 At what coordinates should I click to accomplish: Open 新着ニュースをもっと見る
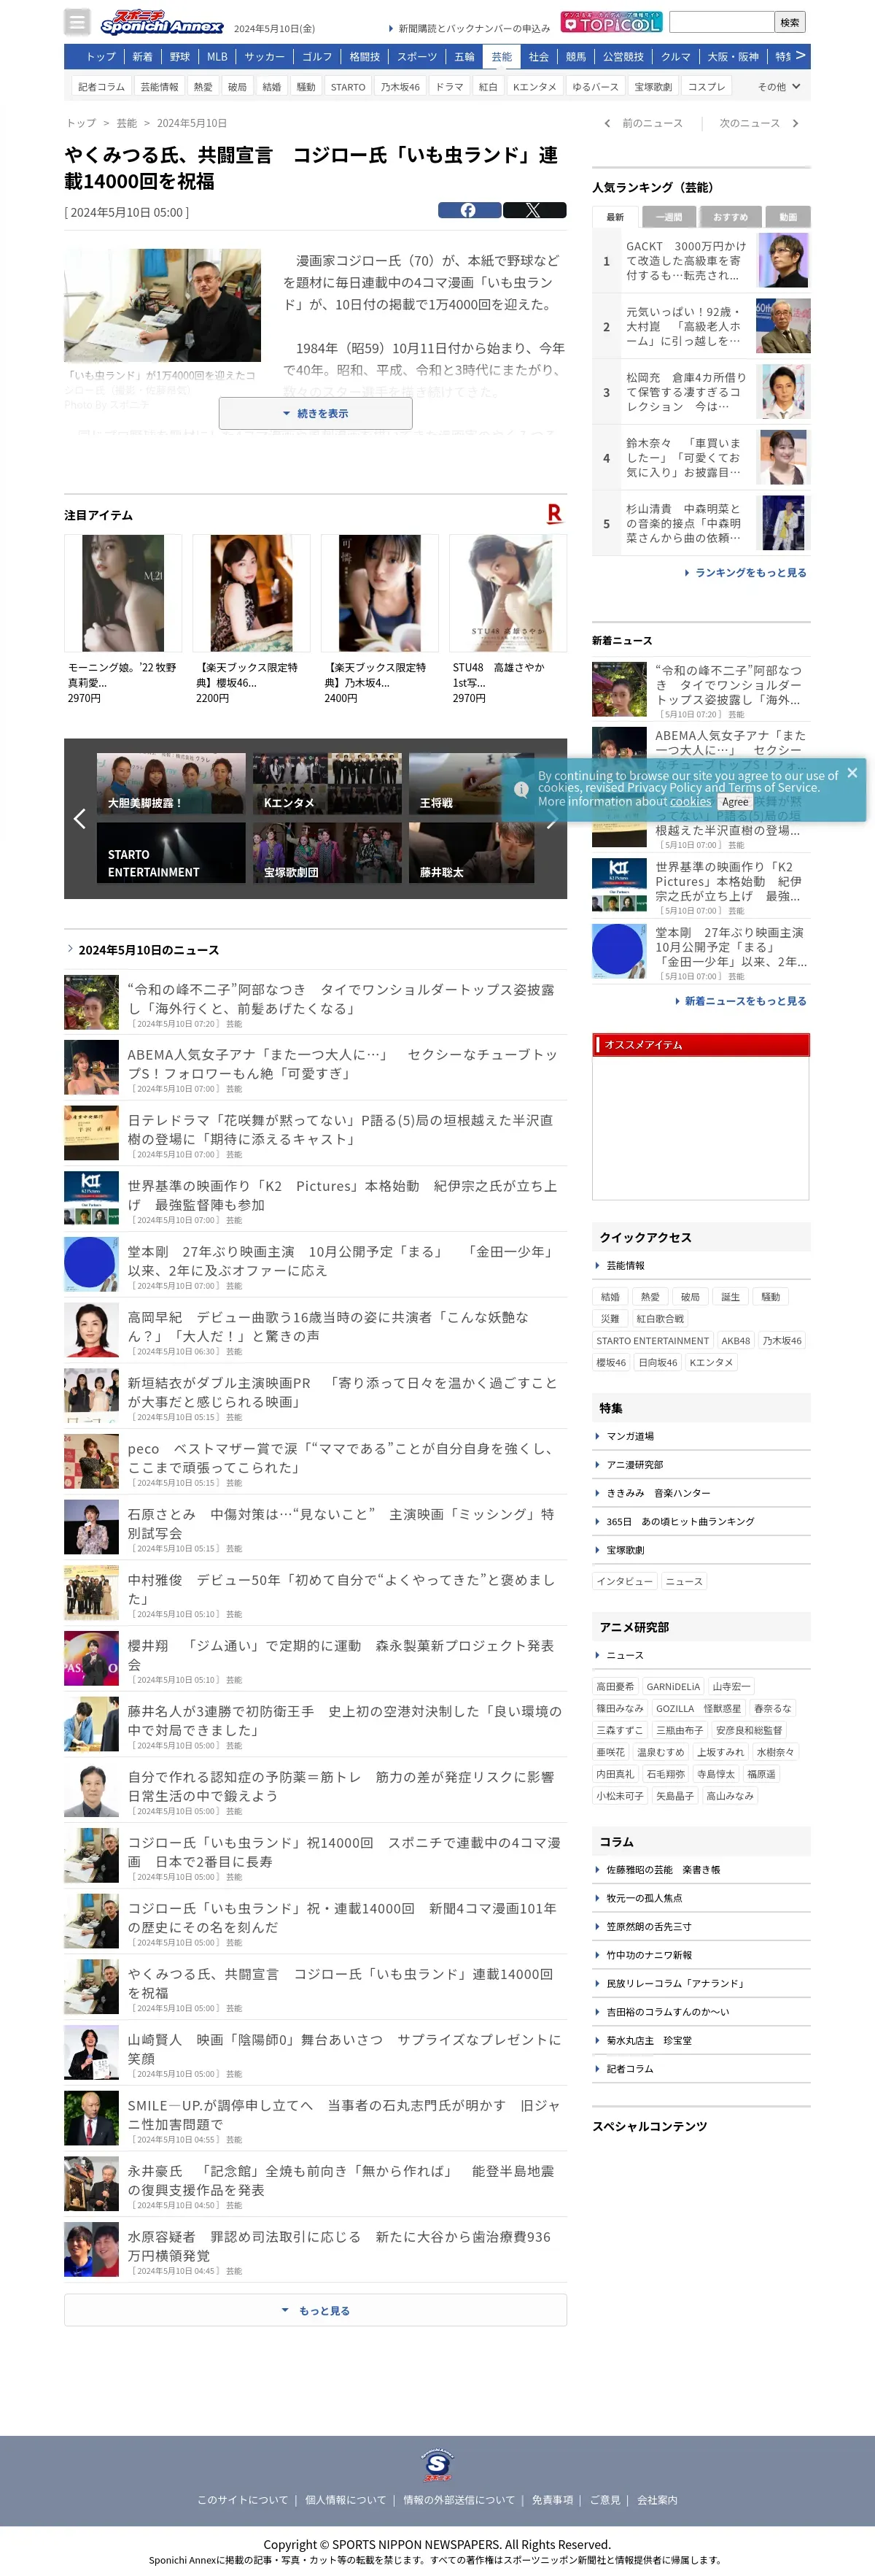click(739, 1001)
